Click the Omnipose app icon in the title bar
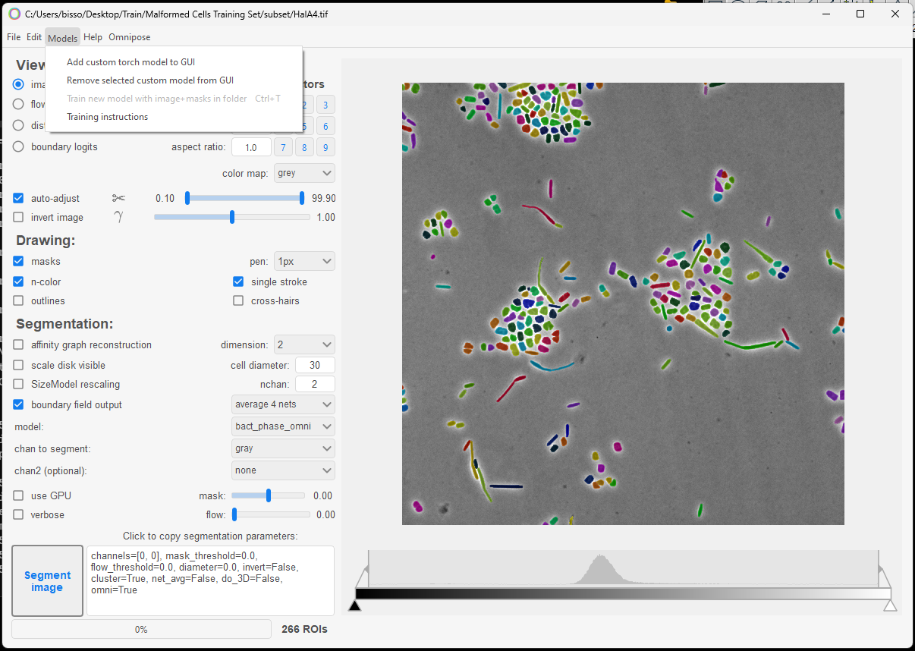Viewport: 915px width, 651px height. (x=14, y=14)
